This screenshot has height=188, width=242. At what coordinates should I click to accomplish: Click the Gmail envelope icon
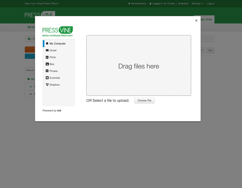click(x=47, y=50)
